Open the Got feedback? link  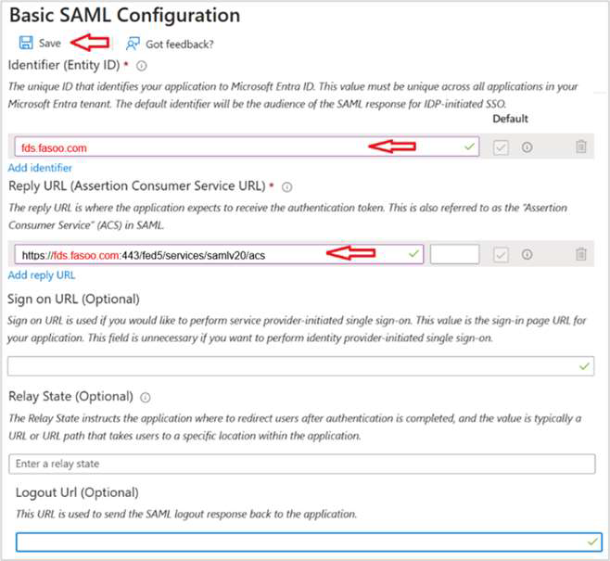[x=179, y=45]
